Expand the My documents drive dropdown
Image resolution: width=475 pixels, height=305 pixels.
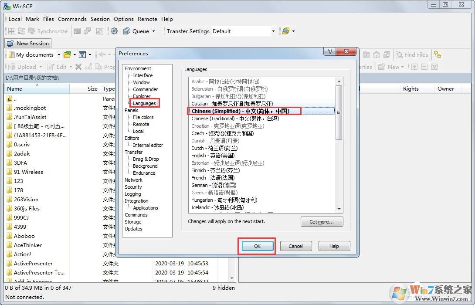[57, 54]
